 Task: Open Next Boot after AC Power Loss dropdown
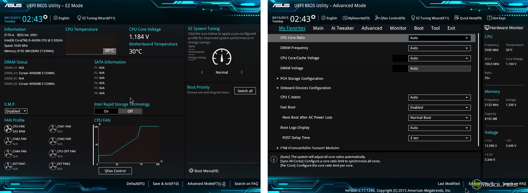439,118
